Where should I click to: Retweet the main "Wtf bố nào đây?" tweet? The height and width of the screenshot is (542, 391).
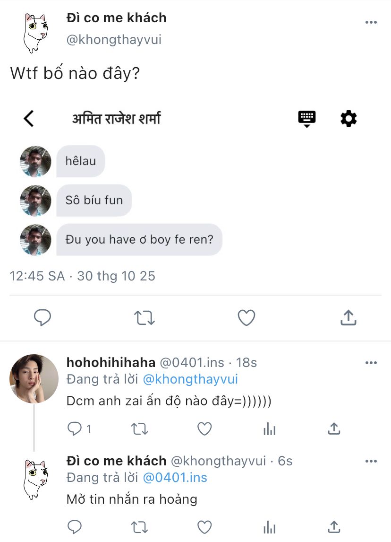click(144, 318)
